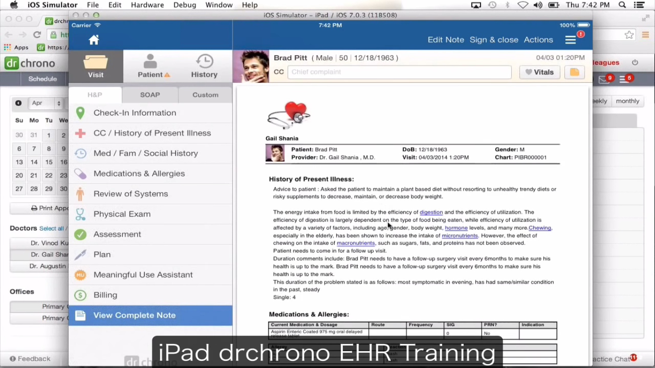
Task: Open Feedback in browser window
Action: [30, 358]
